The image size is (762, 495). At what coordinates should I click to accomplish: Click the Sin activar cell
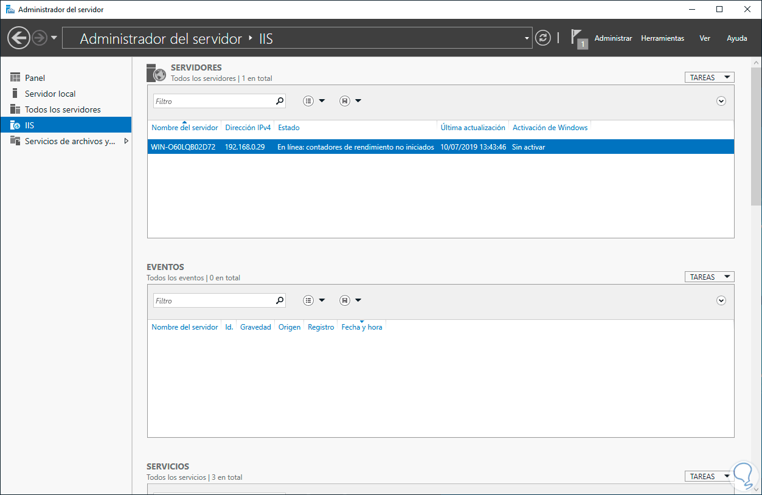point(528,147)
